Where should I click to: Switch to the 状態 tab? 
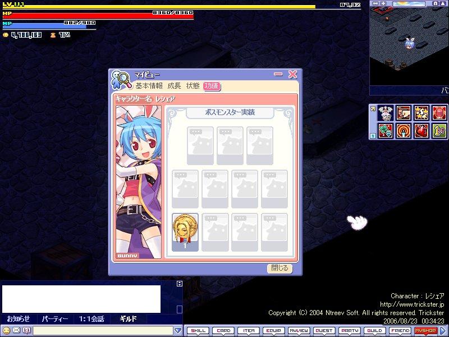tap(193, 86)
